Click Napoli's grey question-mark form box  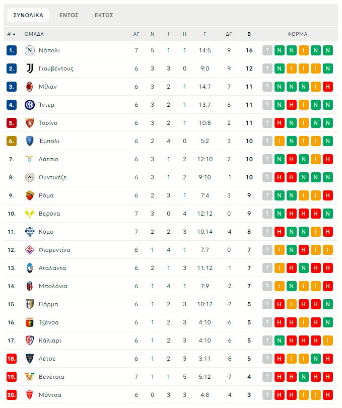[x=267, y=50]
